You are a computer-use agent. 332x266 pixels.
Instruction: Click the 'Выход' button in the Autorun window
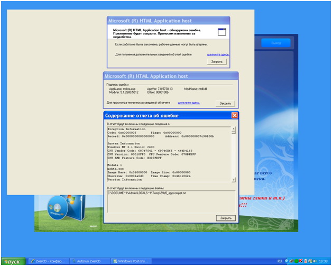[276, 43]
